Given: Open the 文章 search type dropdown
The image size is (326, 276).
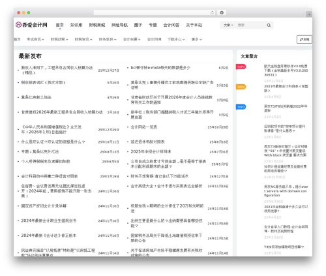Looking at the screenshot, I should [x=228, y=25].
